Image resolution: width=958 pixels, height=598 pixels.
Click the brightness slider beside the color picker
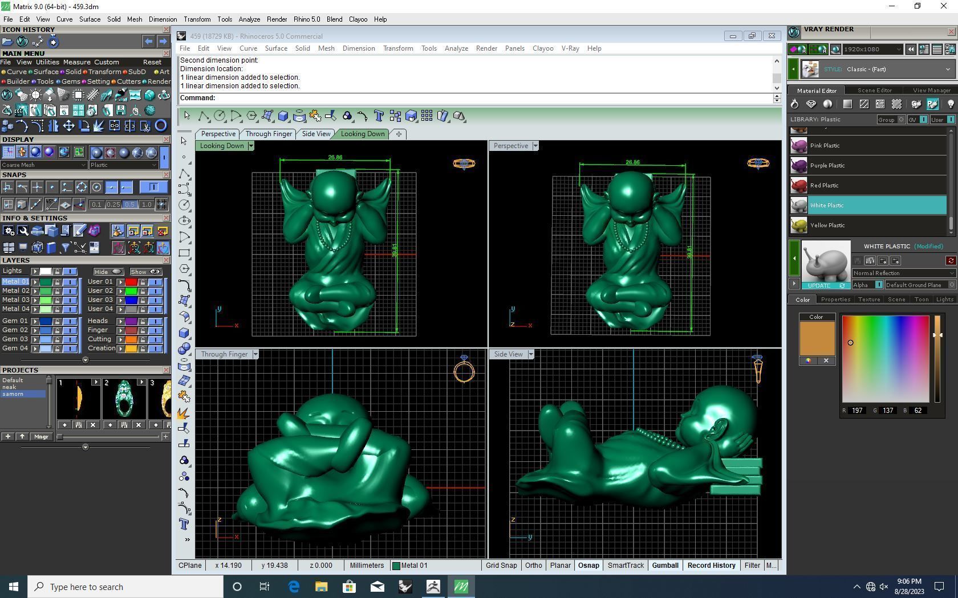[x=937, y=359]
